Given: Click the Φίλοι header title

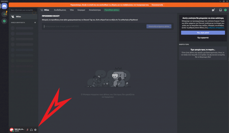Looking at the screenshot, I should coord(47,10).
